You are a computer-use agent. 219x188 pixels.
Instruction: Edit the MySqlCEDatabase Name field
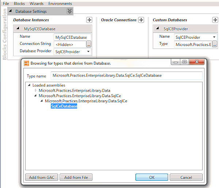[x=72, y=37]
